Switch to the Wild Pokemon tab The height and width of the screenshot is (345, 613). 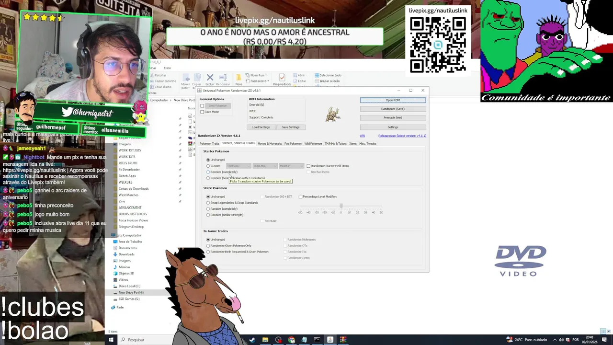pos(313,144)
